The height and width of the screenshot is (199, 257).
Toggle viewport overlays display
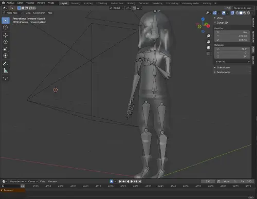pyautogui.click(x=224, y=13)
